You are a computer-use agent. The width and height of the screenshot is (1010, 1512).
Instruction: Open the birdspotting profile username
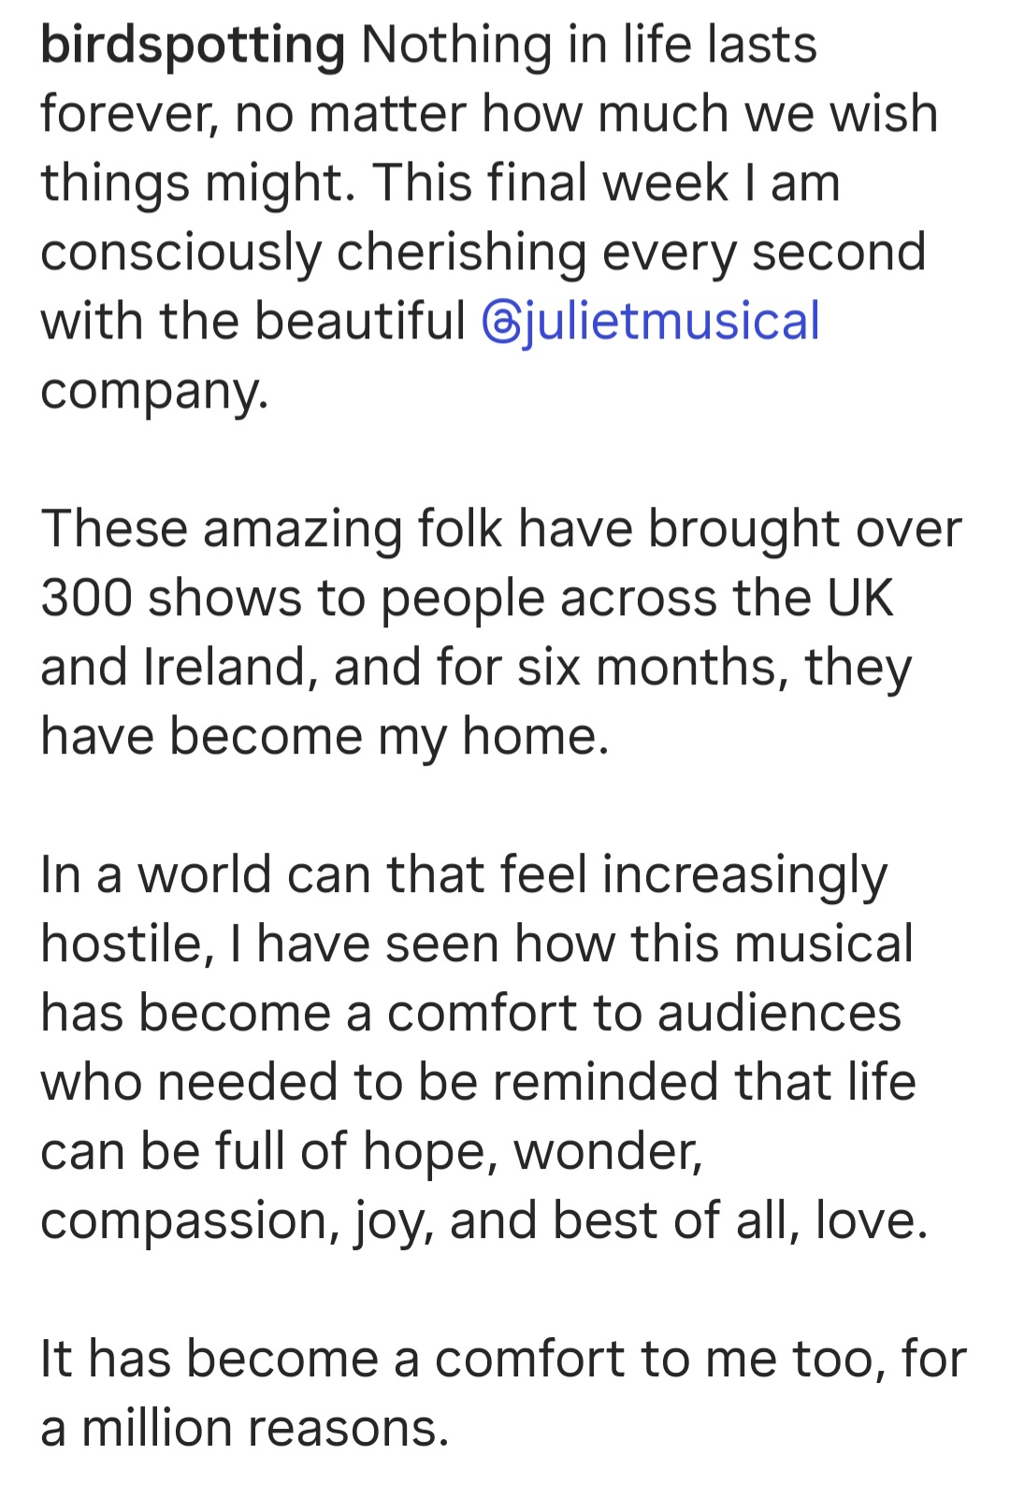click(193, 46)
